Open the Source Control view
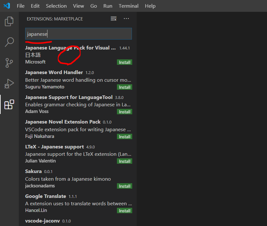The height and width of the screenshot is (226, 267). click(9, 63)
